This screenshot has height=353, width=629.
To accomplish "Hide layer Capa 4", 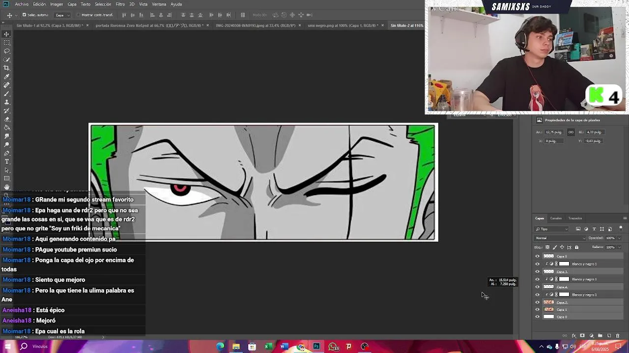I will 537,287.
